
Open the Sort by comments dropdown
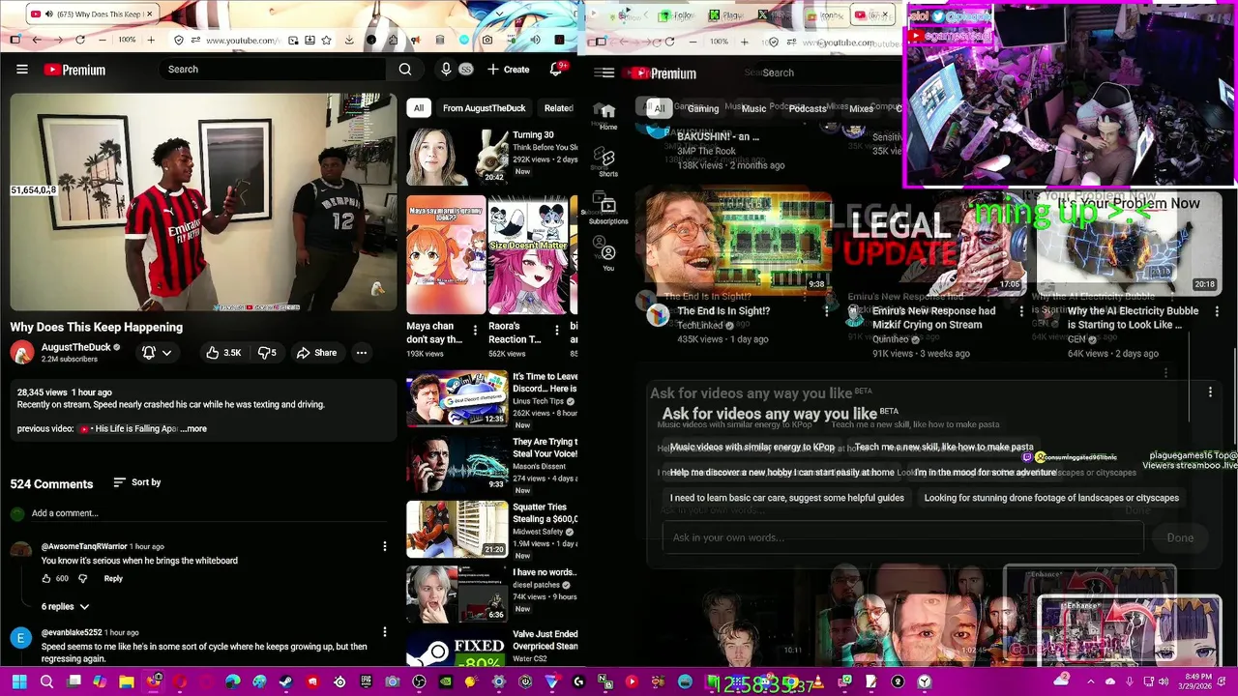(137, 482)
